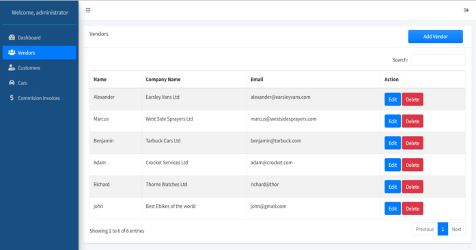
Task: Go to pagination page 1
Action: coord(443,229)
